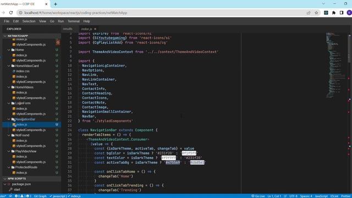Bookmark this tab with the star icon
Image resolution: width=352 pixels, height=198 pixels.
pos(316,13)
